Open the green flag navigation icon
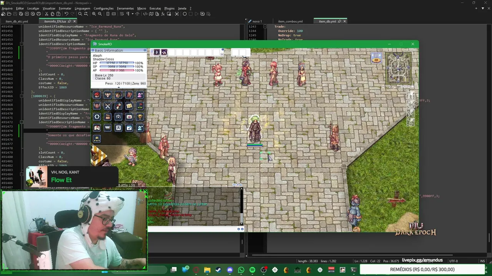Image resolution: width=492 pixels, height=276 pixels. (x=140, y=106)
